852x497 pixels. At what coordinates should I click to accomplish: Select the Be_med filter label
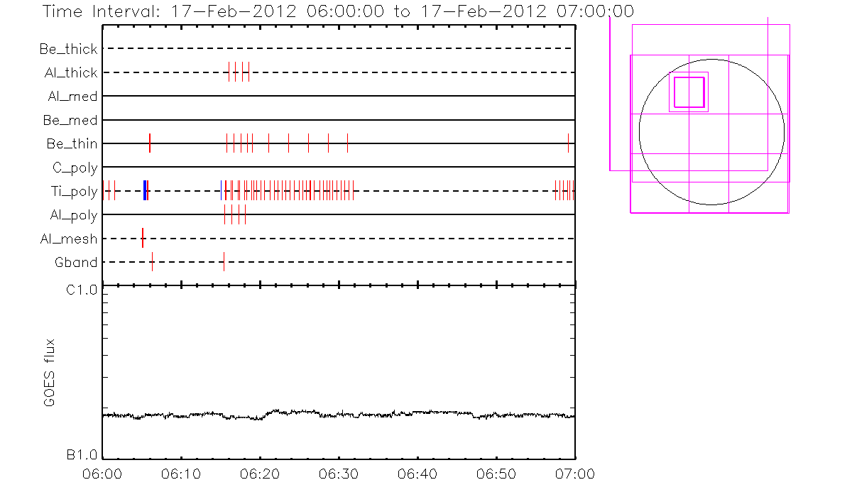click(x=71, y=120)
